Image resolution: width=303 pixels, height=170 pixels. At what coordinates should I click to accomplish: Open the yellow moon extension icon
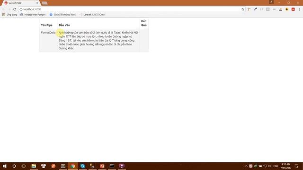287,9
